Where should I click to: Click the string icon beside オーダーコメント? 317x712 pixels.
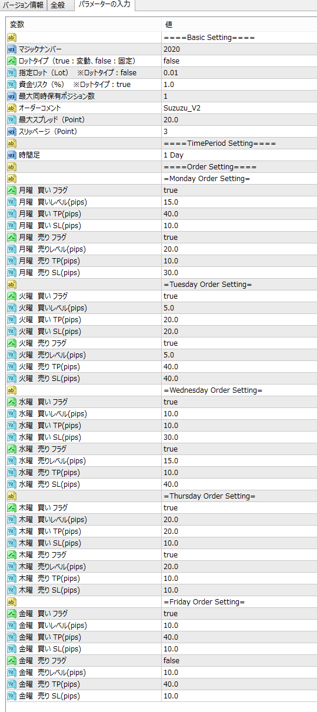point(12,108)
